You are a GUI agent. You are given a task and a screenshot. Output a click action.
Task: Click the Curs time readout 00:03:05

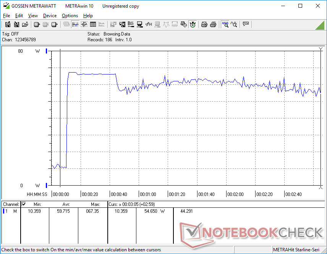coord(131,204)
